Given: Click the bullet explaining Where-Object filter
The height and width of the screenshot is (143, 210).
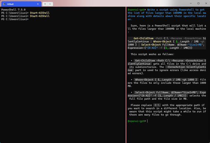Looking at the screenshot, I should click(167, 83).
